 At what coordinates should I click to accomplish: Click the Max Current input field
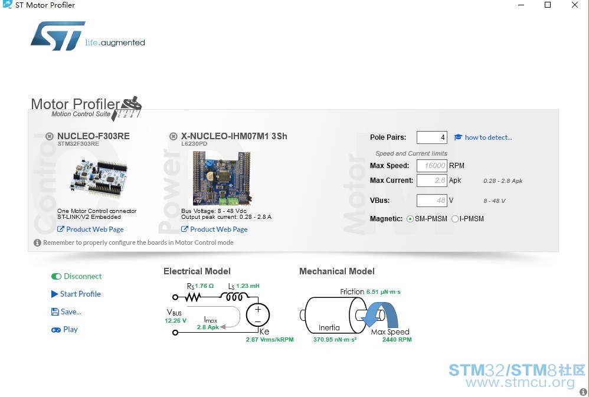(x=431, y=181)
